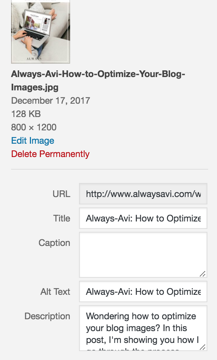
Task: Click the December 17, 2017 upload date
Action: pyautogui.click(x=51, y=101)
